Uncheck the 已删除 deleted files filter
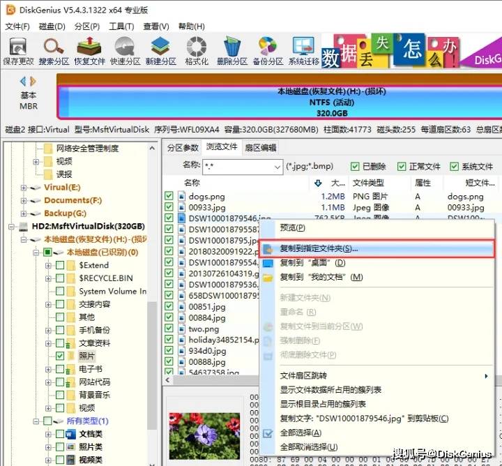Viewport: 502px width, 466px height. pyautogui.click(x=356, y=166)
